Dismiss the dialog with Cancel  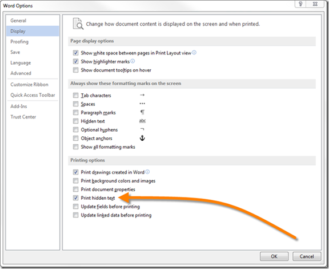point(307,256)
